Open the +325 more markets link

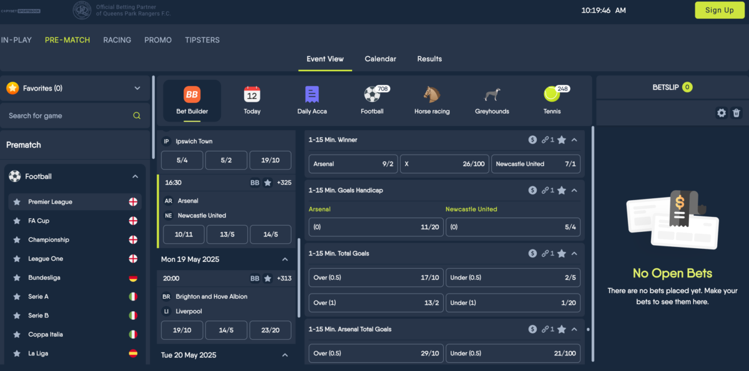(284, 183)
